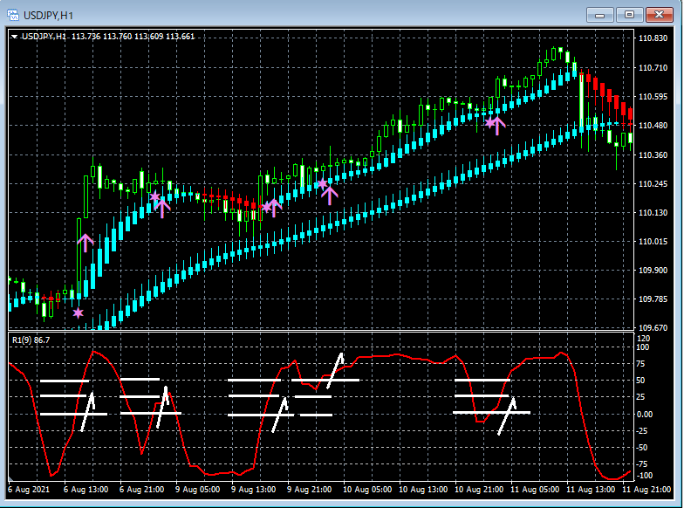The width and height of the screenshot is (684, 508).
Task: Click the 11 Aug 13:00 time label
Action: pos(591,489)
